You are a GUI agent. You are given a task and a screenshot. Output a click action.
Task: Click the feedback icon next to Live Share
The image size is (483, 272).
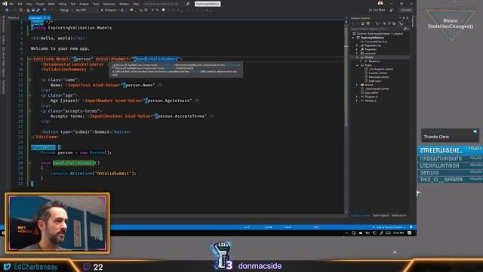pyautogui.click(x=392, y=10)
